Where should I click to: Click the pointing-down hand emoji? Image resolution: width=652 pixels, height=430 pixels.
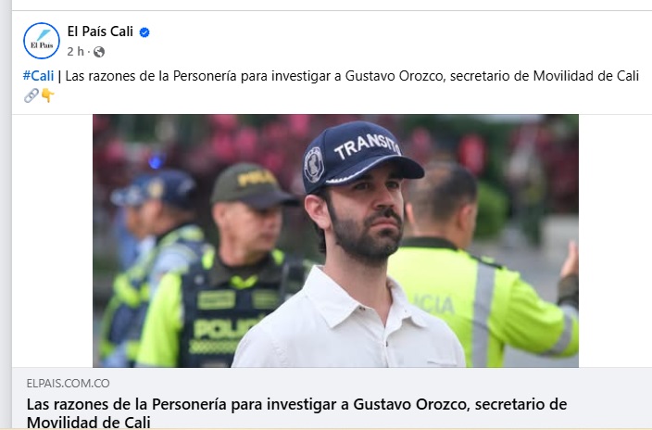coord(48,95)
